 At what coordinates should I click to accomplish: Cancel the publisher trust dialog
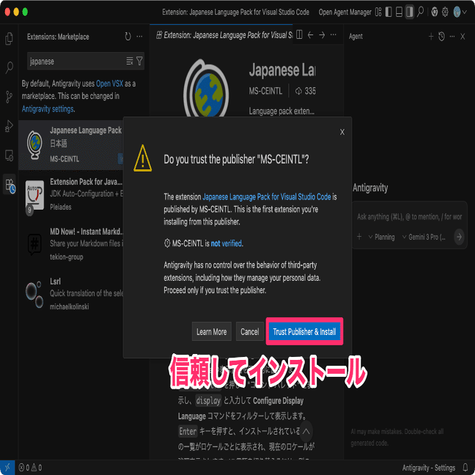click(250, 332)
